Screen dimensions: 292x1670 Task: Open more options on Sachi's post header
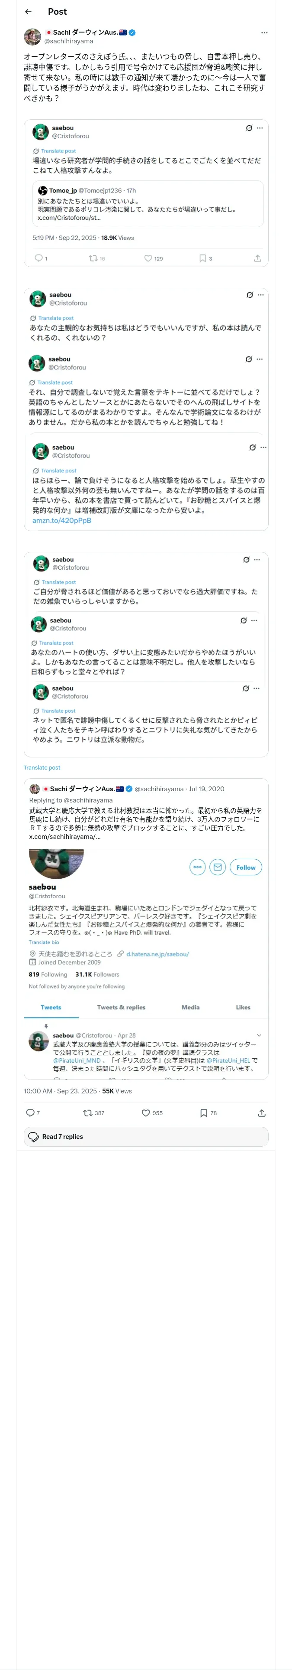click(263, 33)
